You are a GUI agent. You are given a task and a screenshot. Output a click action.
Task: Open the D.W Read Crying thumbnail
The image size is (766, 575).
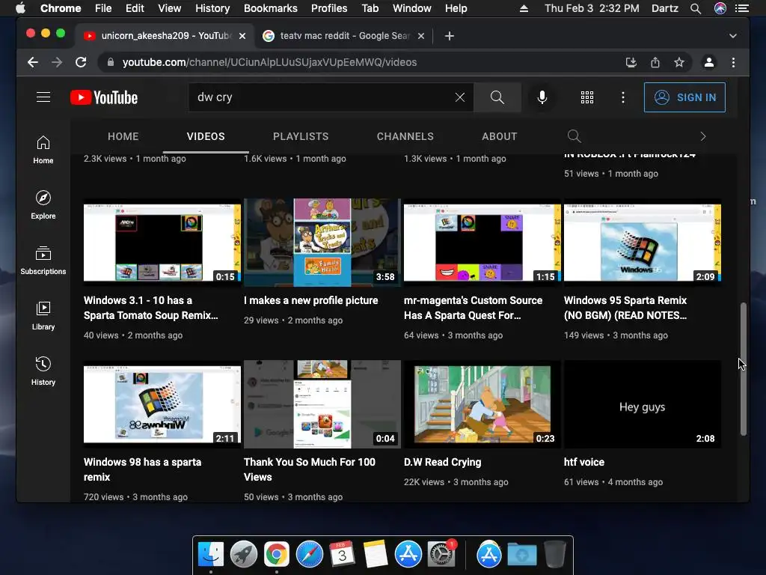[482, 404]
